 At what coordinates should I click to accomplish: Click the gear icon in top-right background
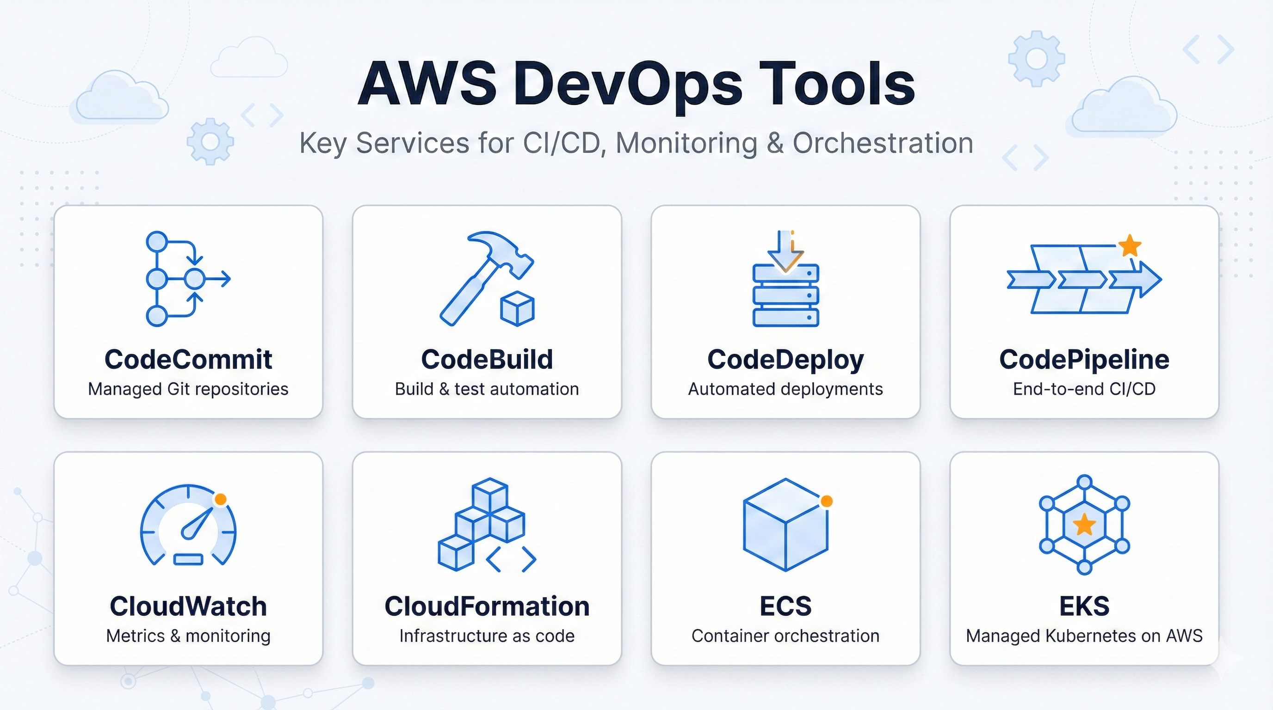(1036, 59)
